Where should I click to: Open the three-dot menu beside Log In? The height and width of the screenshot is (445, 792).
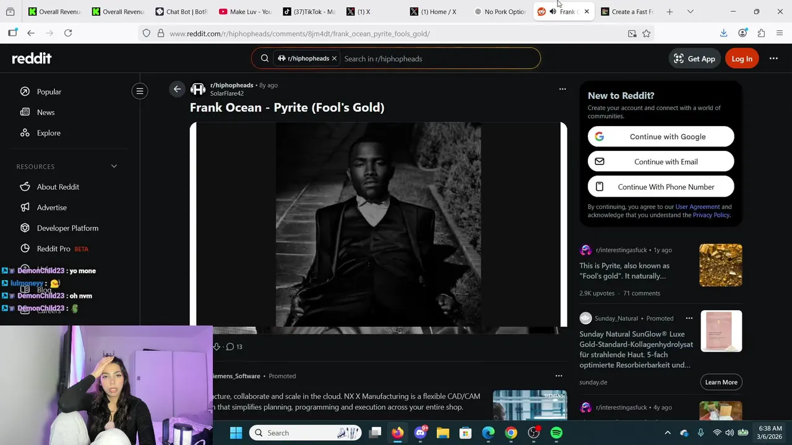tap(773, 58)
